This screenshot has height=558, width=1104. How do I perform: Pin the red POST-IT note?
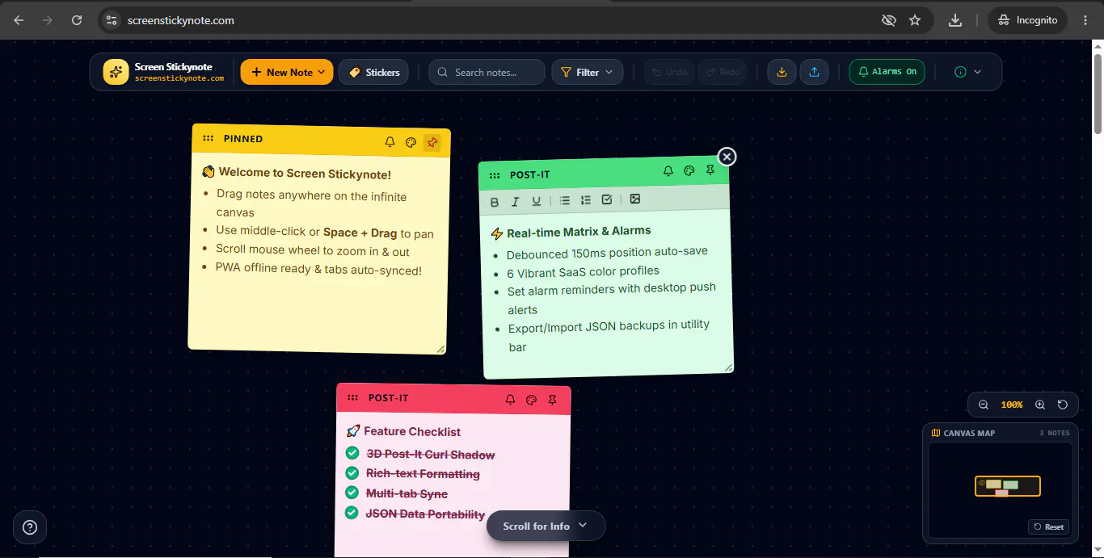552,400
